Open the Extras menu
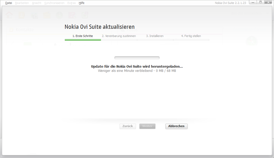Screen dimensions: 274x158 (x=71, y=3)
